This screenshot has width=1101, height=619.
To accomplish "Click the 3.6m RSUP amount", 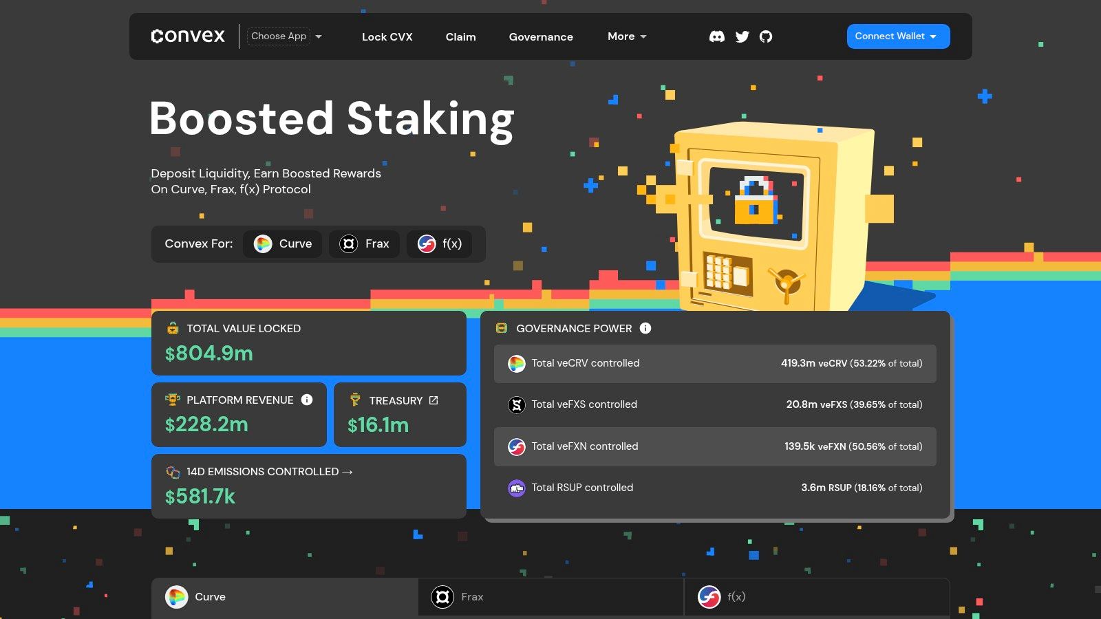I will [826, 488].
